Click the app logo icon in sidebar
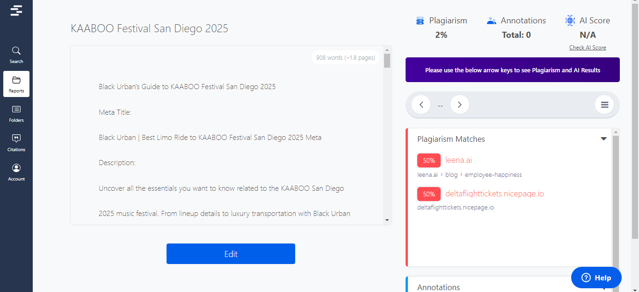This screenshot has width=639, height=292. click(16, 10)
